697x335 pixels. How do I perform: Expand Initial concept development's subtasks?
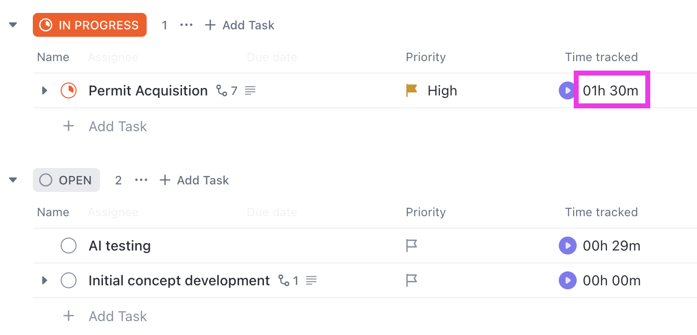[44, 280]
